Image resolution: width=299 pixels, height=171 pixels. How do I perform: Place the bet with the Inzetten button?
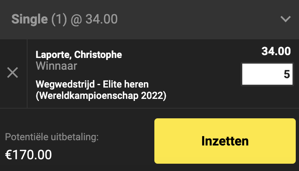pos(225,141)
